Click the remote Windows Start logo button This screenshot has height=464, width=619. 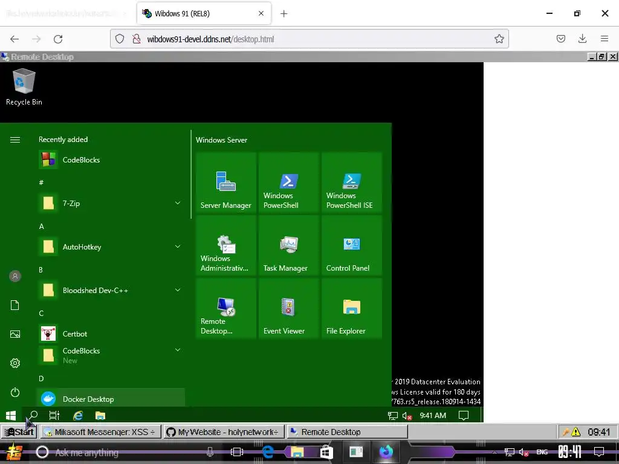pos(11,416)
